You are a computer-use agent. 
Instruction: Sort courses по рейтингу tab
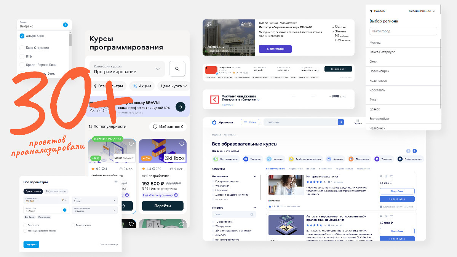click(296, 169)
